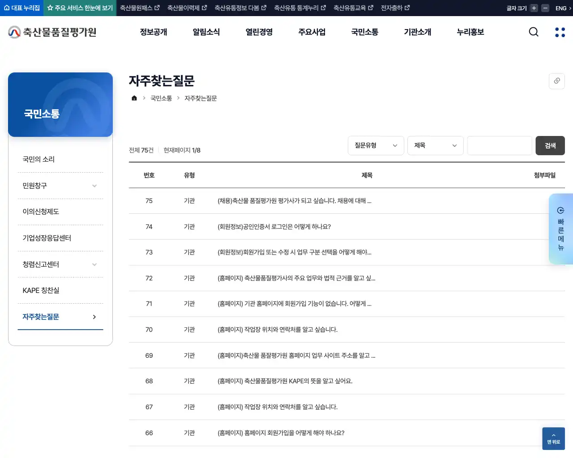This screenshot has width=573, height=458.
Task: Open question 68 about KAPE의 뜻
Action: tap(285, 381)
